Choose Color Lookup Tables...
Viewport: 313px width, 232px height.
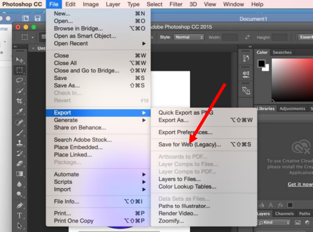tap(204, 187)
